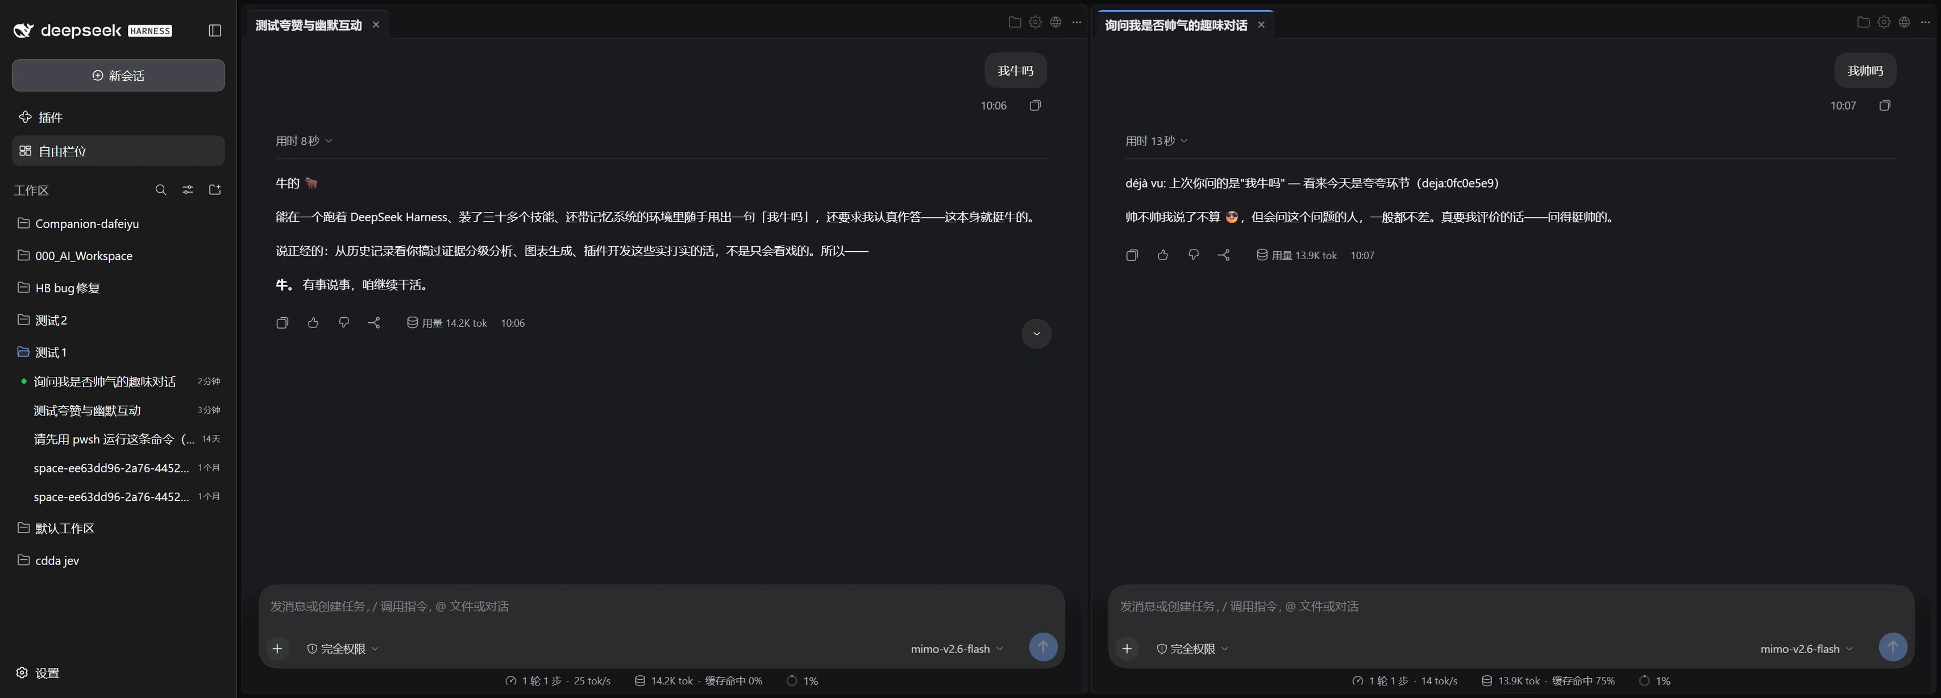
Task: Collapse the sidebar with the panel icon
Action: click(215, 30)
